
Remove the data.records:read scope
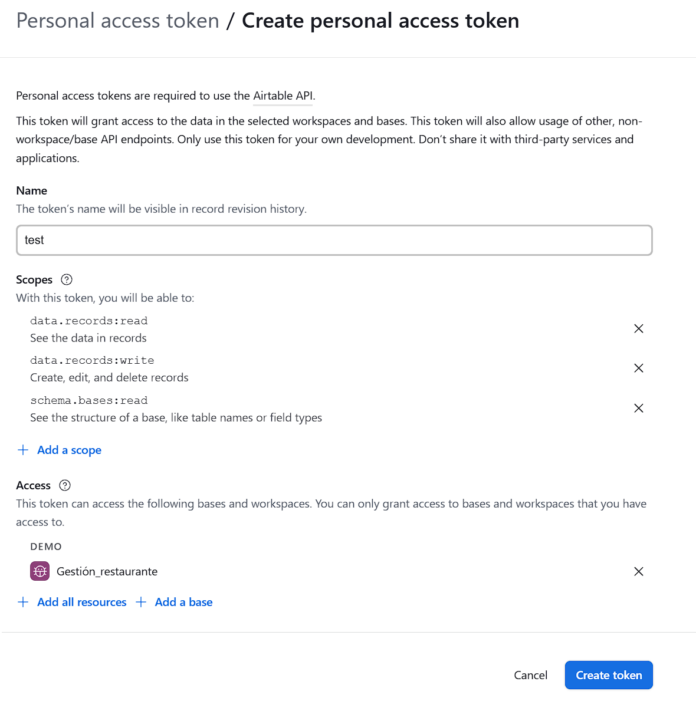pyautogui.click(x=638, y=328)
